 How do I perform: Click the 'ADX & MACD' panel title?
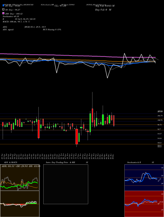point(10,162)
